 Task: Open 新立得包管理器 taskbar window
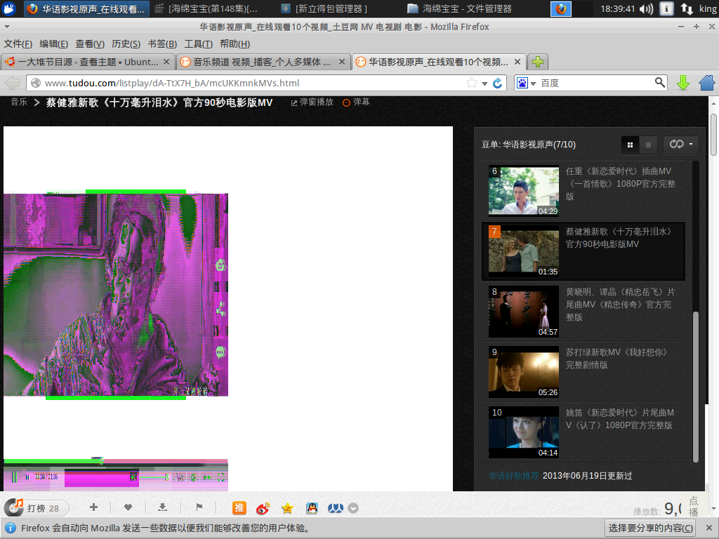325,8
